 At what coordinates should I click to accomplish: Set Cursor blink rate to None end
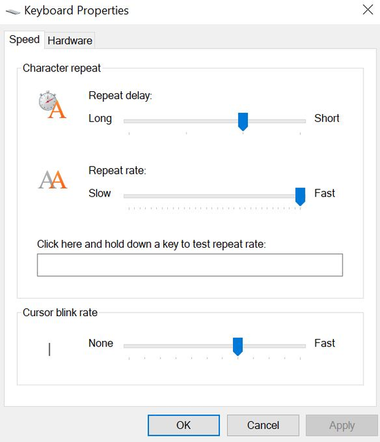click(129, 346)
